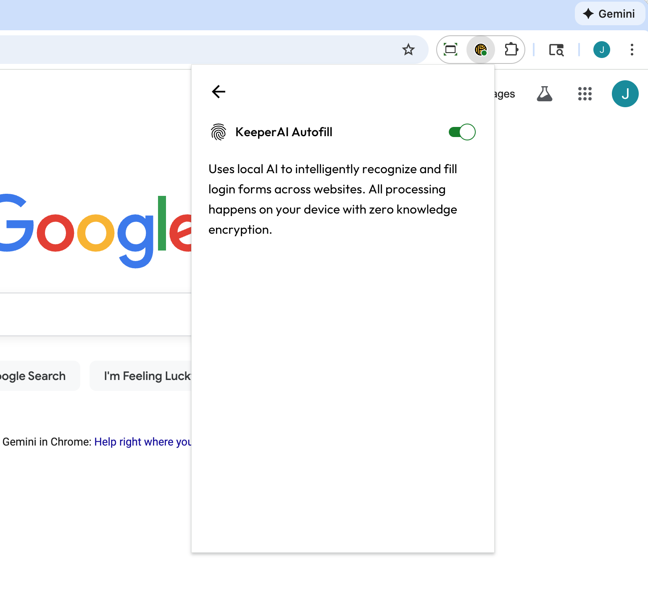Screen dimensions: 648x591
Task: Click the KeeperAI Autofill label text
Action: pyautogui.click(x=284, y=132)
